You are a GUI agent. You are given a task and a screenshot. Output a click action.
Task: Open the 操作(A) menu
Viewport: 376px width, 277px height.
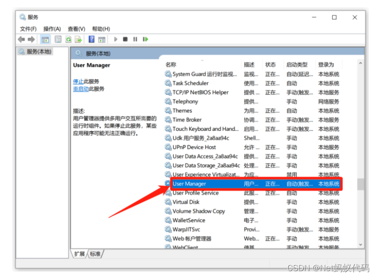(52, 29)
